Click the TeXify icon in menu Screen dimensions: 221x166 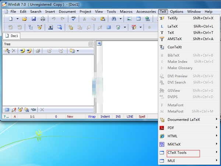162,18
